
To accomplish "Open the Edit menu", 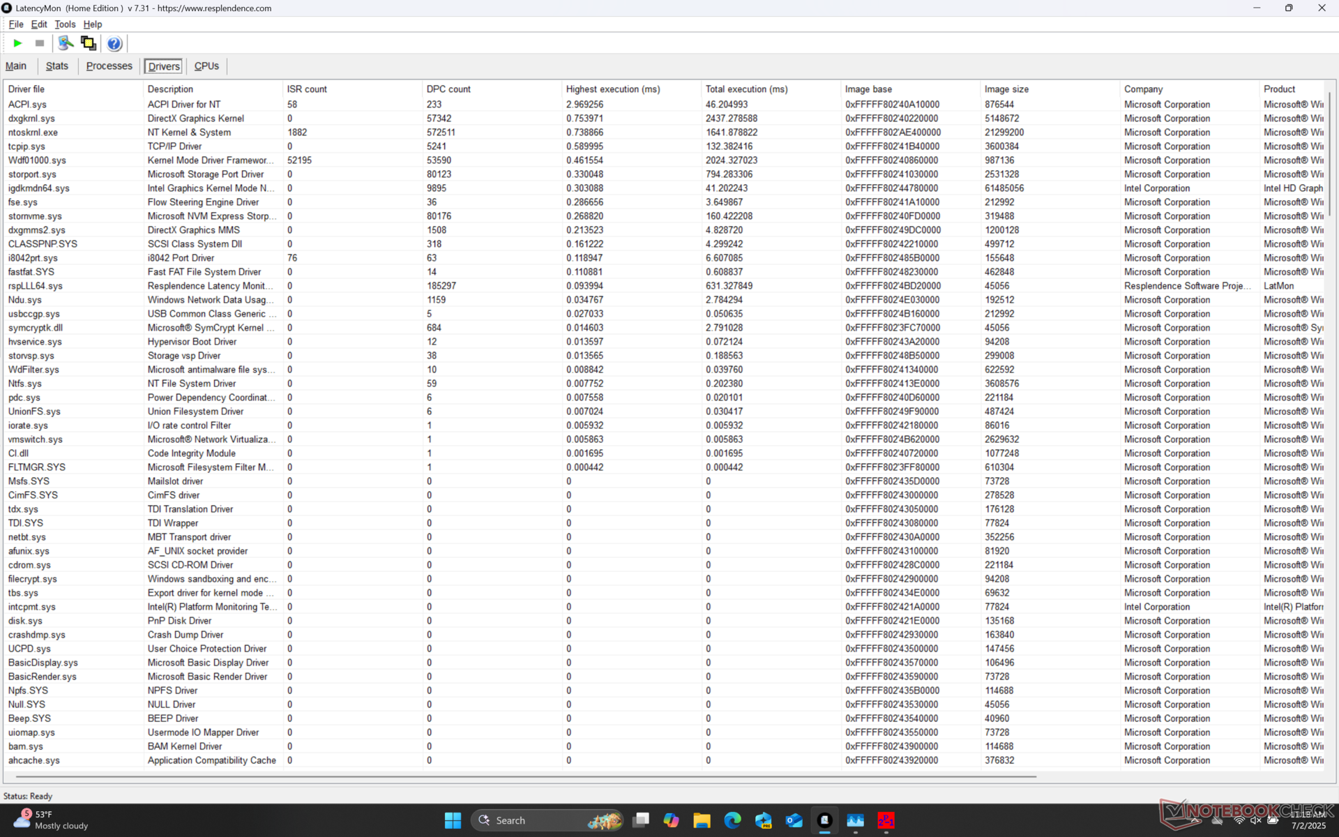I will click(x=39, y=24).
